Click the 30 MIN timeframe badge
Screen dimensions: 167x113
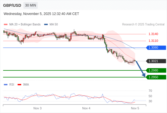pyautogui.click(x=31, y=5)
